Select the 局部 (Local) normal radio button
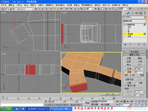This screenshot has width=148, height=111. (x=138, y=75)
